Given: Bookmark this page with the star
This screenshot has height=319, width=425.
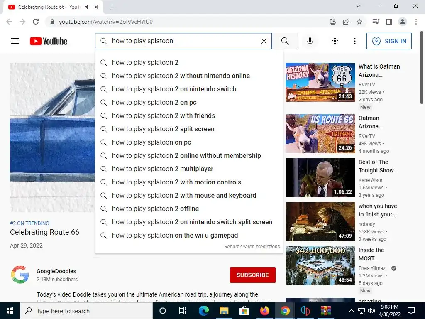Looking at the screenshot, I should click(359, 22).
